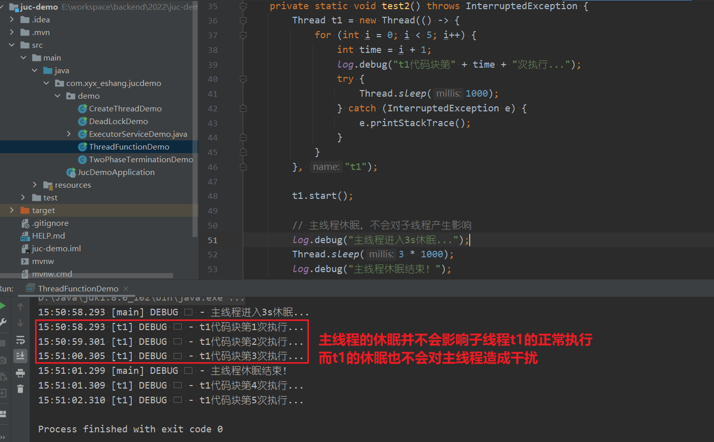Fold the try block at line 40

(243, 79)
